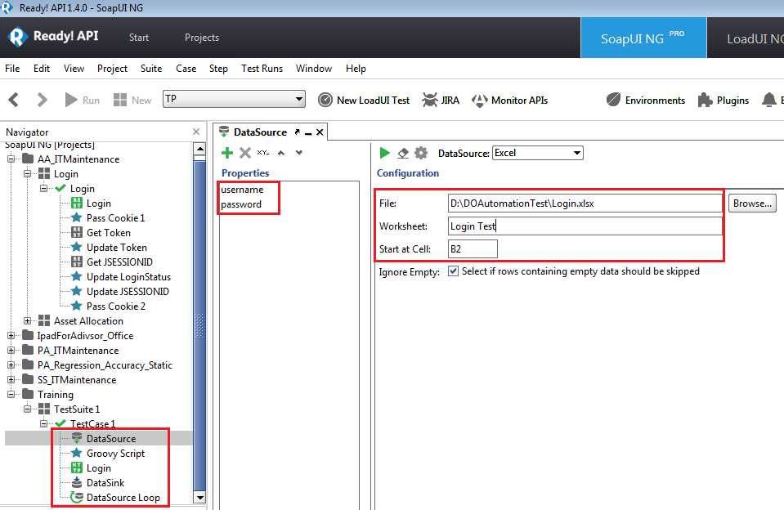Open the TP environment dropdown
The height and width of the screenshot is (510, 784).
coord(234,99)
